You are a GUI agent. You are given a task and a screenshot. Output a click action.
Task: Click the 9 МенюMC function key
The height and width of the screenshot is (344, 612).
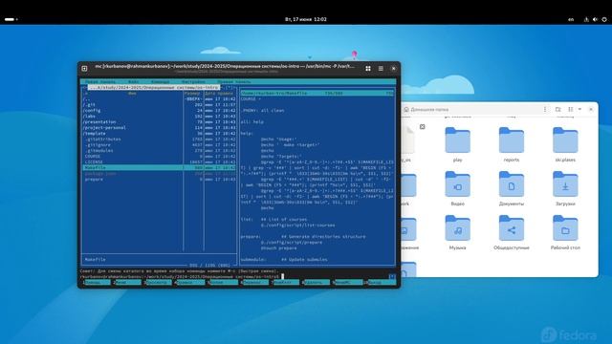click(x=347, y=282)
